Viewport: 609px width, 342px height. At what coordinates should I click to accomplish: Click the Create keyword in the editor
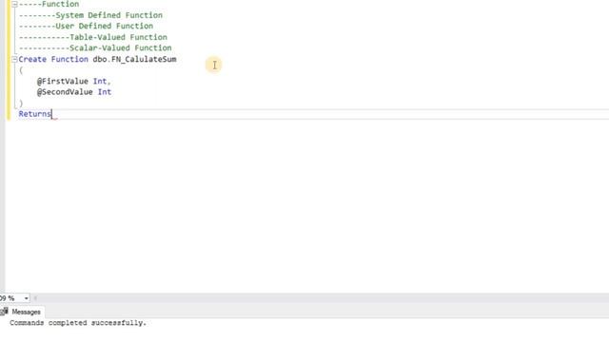[x=32, y=59]
